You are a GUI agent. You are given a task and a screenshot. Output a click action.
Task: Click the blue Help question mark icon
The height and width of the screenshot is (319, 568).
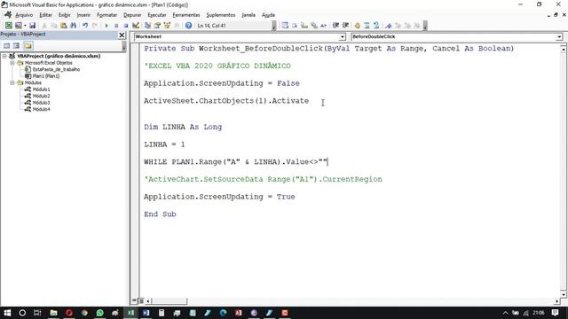coord(188,26)
